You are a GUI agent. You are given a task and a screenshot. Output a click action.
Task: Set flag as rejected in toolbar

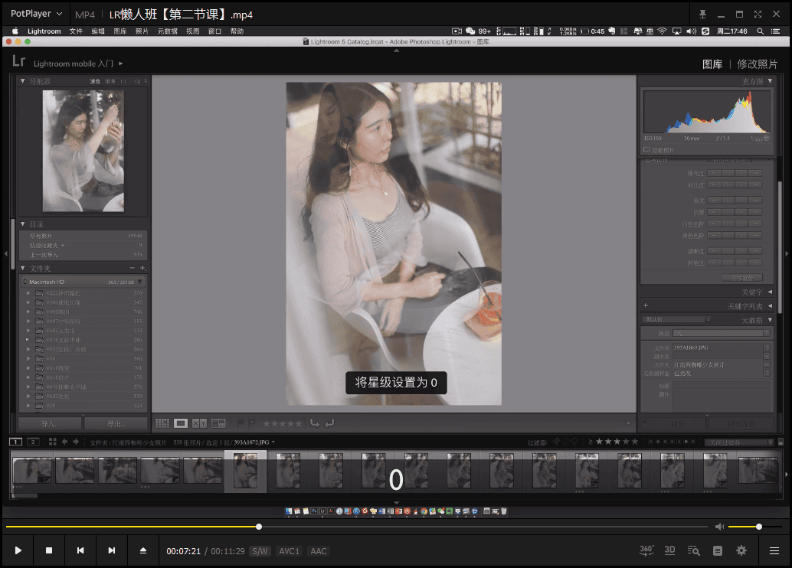coord(251,423)
